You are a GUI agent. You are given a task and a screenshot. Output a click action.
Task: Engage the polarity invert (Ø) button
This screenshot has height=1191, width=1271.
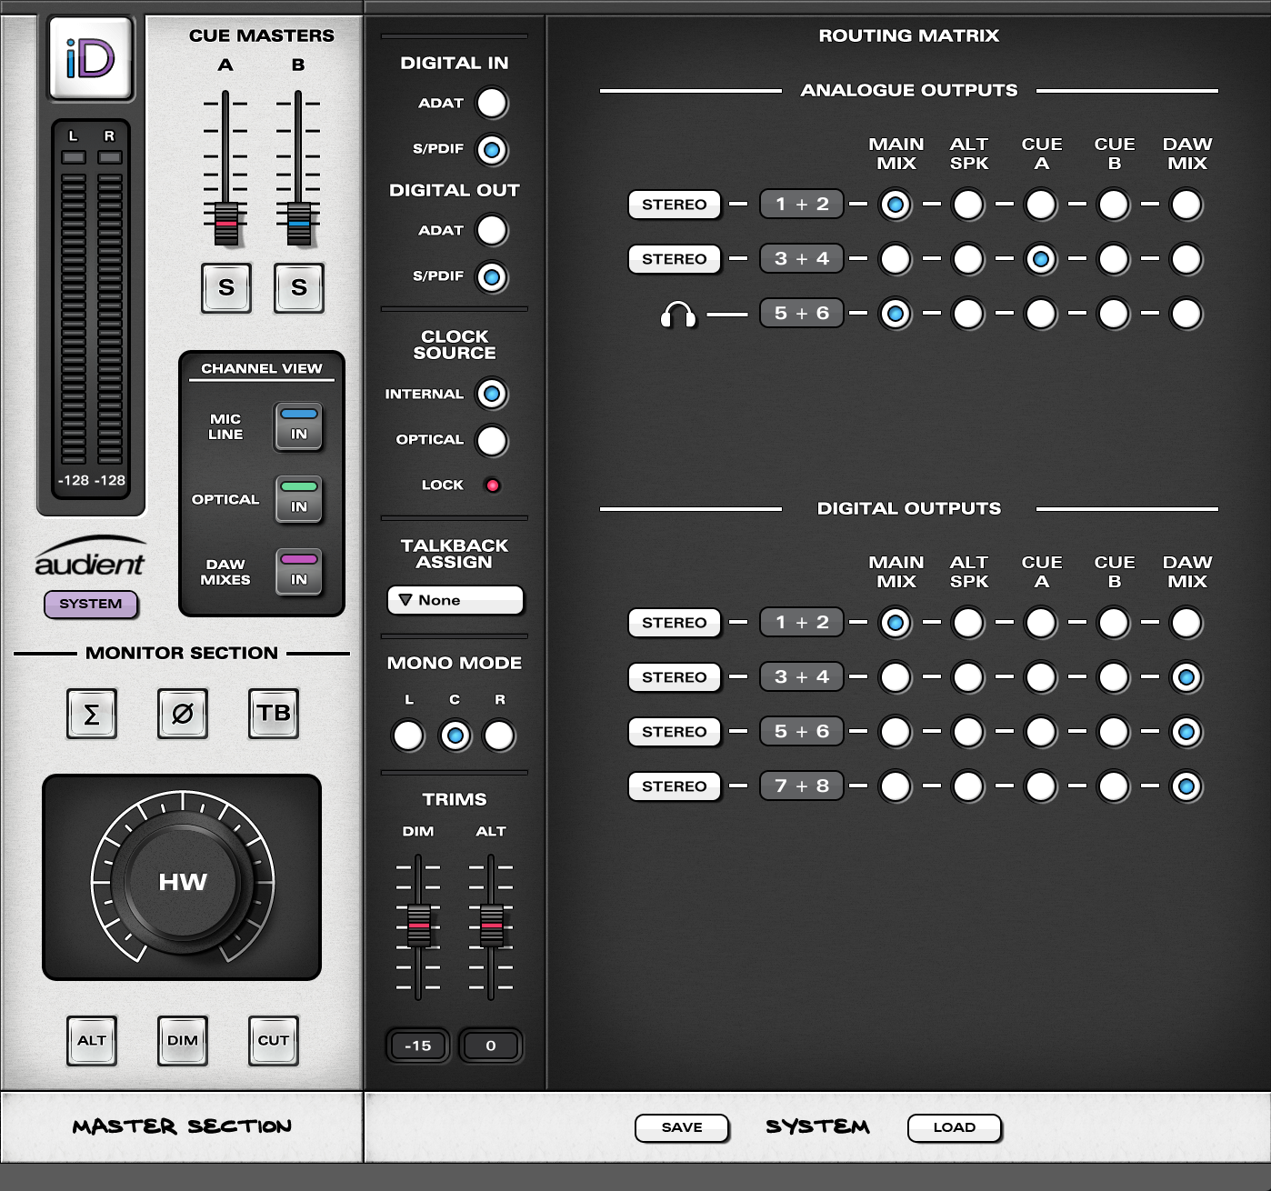182,715
